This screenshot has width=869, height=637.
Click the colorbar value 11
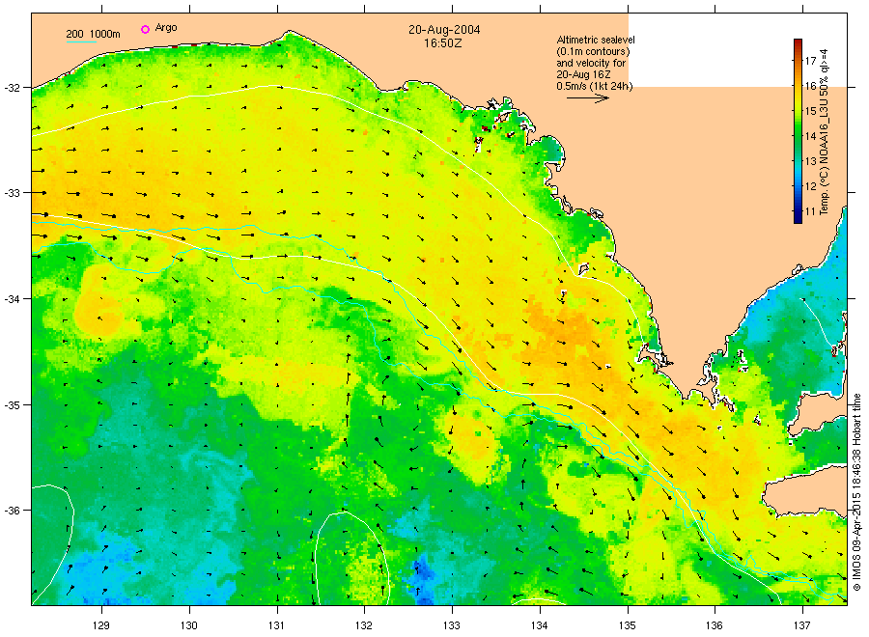tap(810, 211)
